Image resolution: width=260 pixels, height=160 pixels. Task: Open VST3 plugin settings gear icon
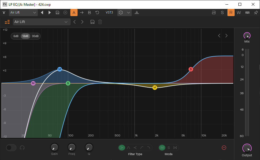point(121,13)
